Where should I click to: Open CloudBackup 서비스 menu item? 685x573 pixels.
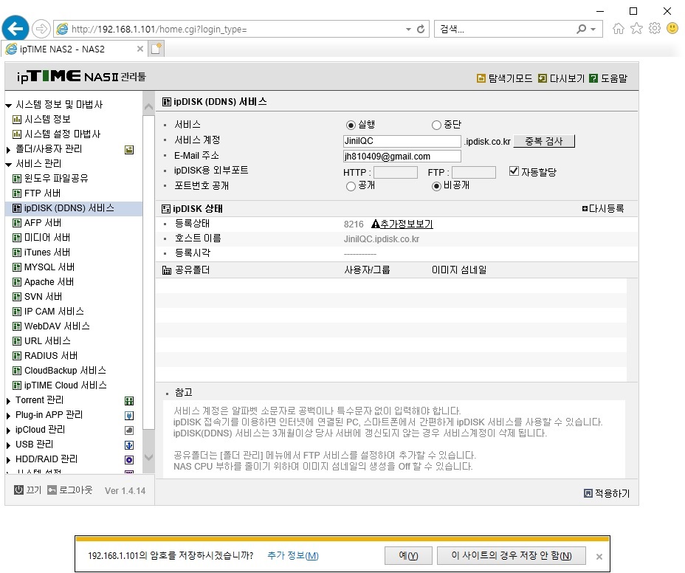tap(65, 371)
